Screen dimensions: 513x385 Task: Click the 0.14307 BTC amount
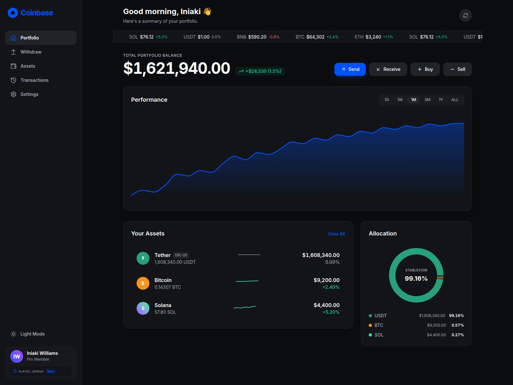click(168, 287)
